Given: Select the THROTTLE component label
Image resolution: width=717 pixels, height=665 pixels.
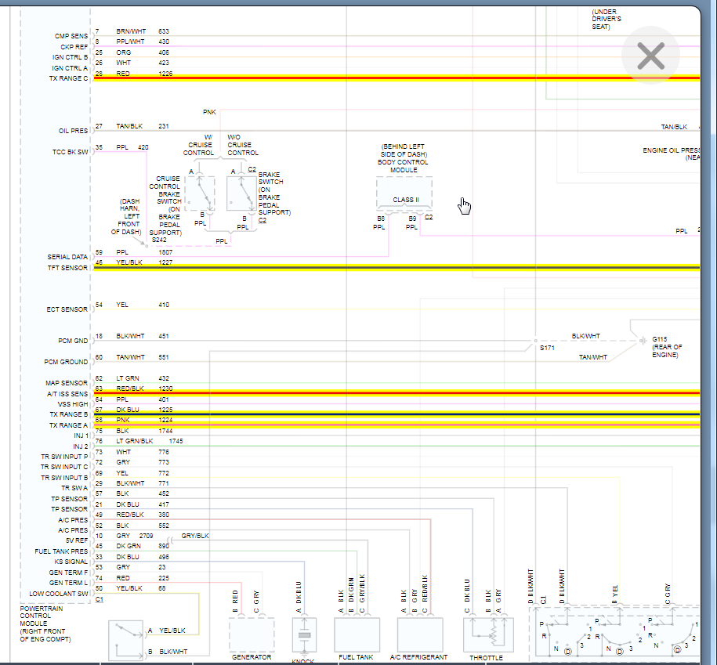Looking at the screenshot, I should [x=486, y=658].
